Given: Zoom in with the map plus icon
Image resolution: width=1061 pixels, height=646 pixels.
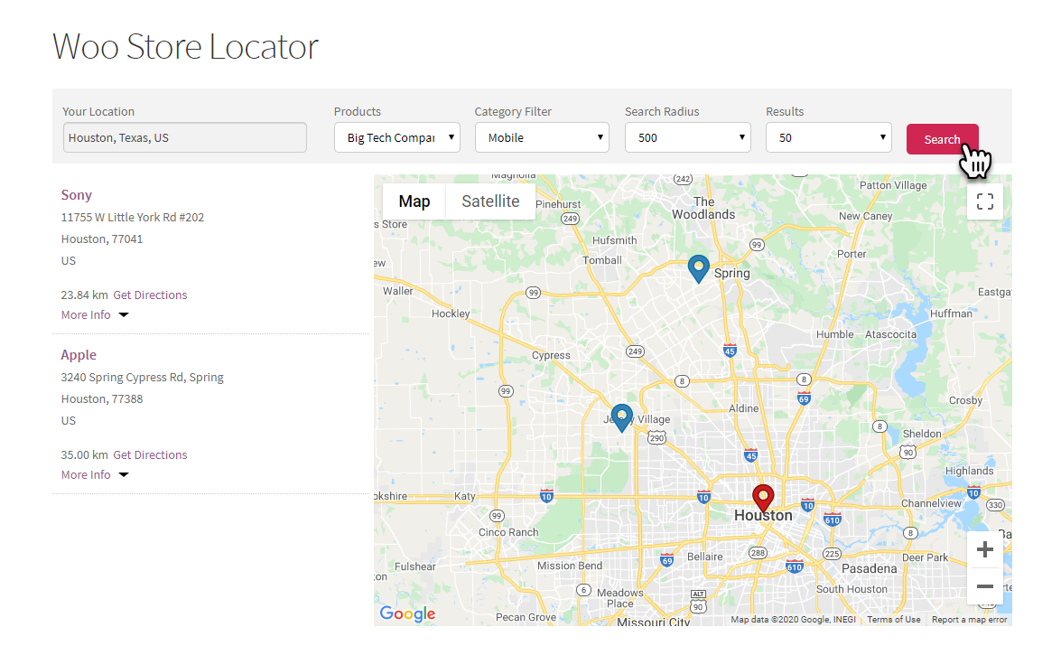Looking at the screenshot, I should 984,548.
